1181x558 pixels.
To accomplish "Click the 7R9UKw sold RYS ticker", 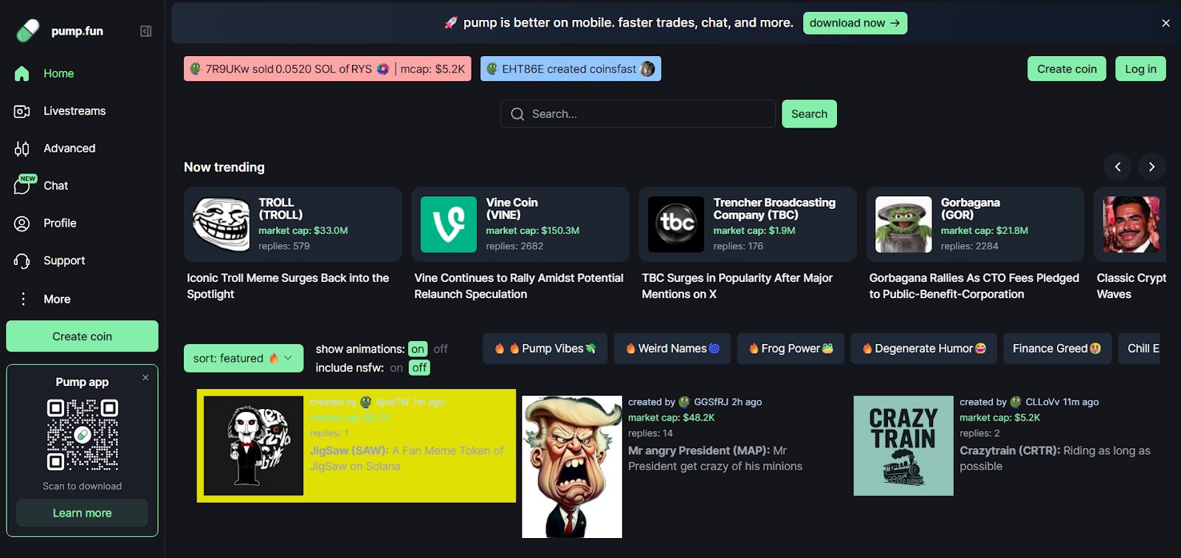I will tap(327, 69).
